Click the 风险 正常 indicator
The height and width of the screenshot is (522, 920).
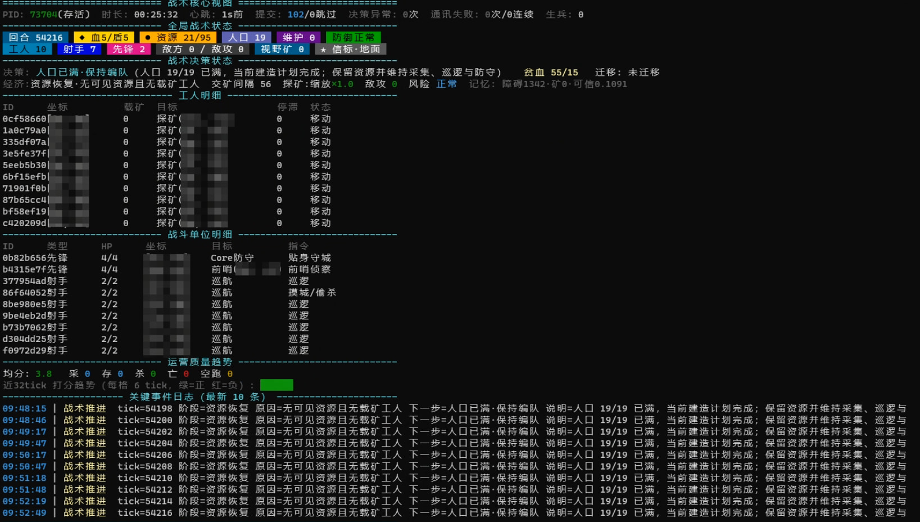pos(433,84)
